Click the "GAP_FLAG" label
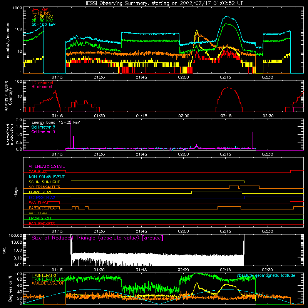The width and height of the screenshot is (308, 308). pos(38,172)
